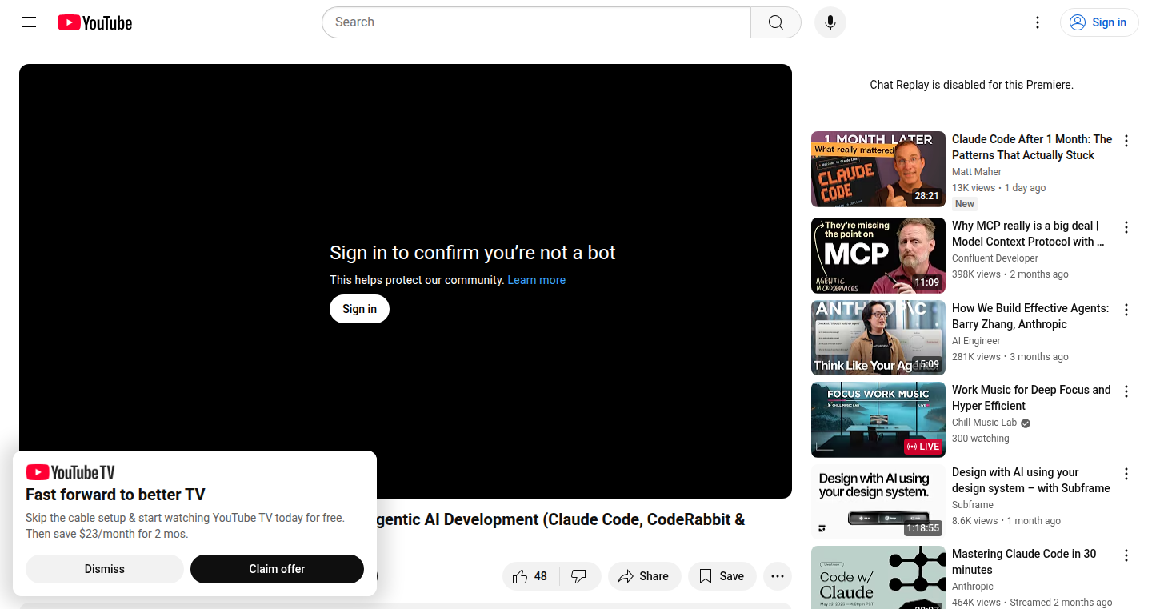Image resolution: width=1152 pixels, height=609 pixels.
Task: Visit the Subframe channel
Action: 973,505
